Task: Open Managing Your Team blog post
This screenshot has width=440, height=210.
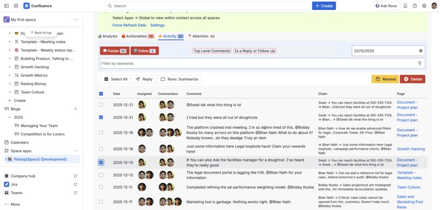Action: (x=39, y=125)
